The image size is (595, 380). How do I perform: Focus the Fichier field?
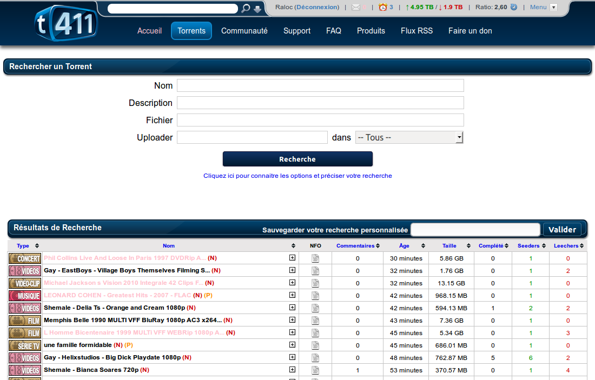coord(320,120)
